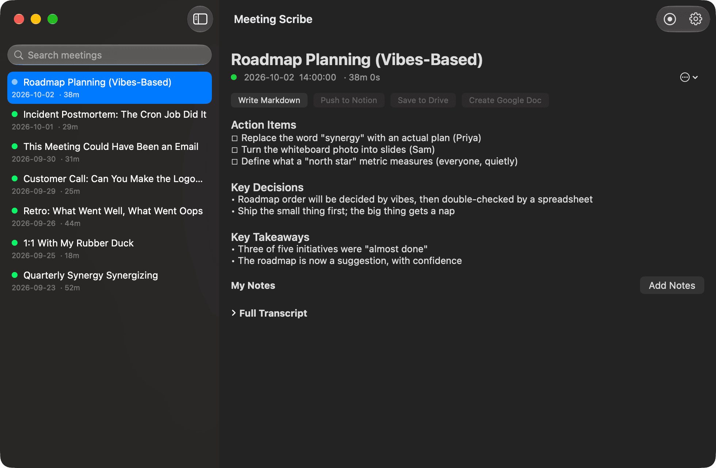Click the Key Decisions heading

[x=267, y=187]
